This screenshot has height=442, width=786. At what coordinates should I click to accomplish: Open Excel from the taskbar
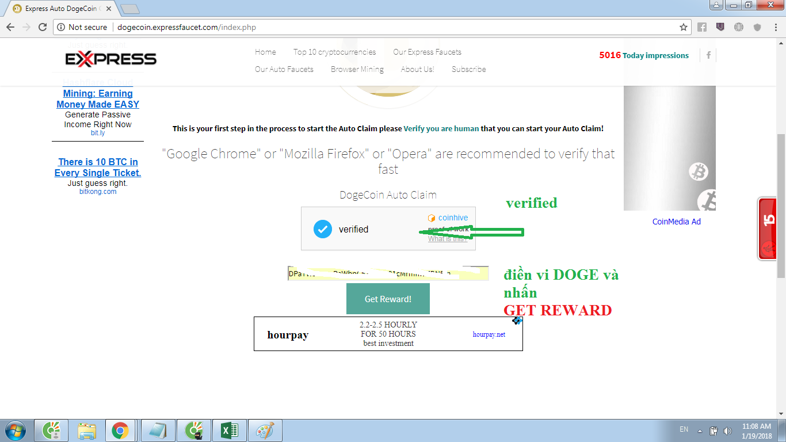pyautogui.click(x=229, y=430)
